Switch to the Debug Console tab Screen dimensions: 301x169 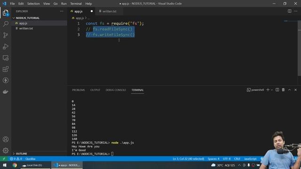tap(116, 90)
